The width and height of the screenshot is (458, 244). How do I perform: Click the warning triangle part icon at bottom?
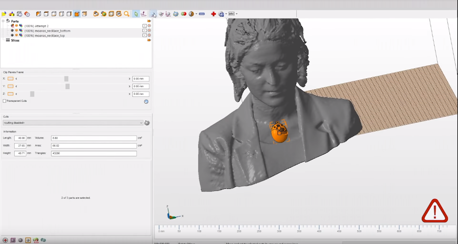pyautogui.click(x=36, y=240)
